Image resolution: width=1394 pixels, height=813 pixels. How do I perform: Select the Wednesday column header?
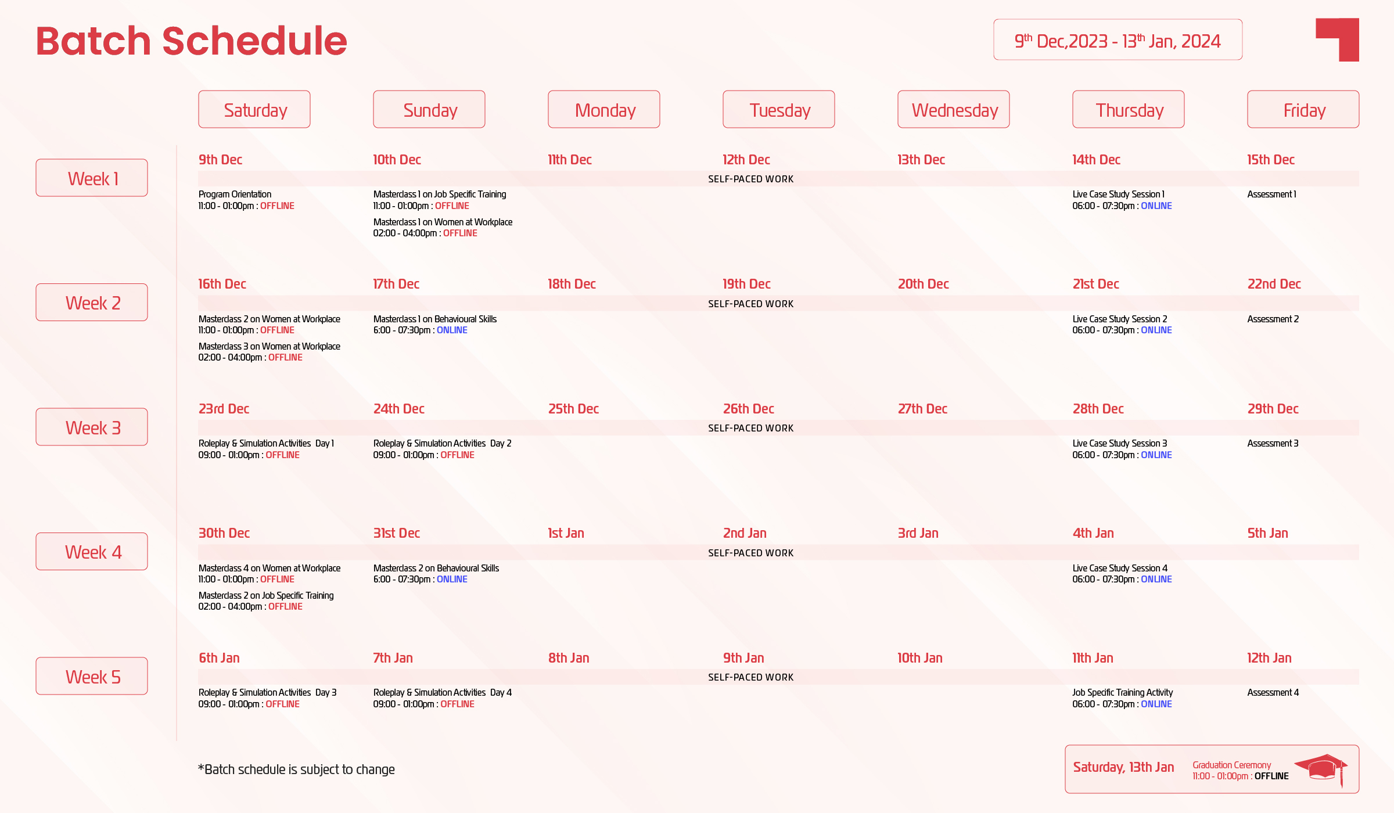(954, 110)
